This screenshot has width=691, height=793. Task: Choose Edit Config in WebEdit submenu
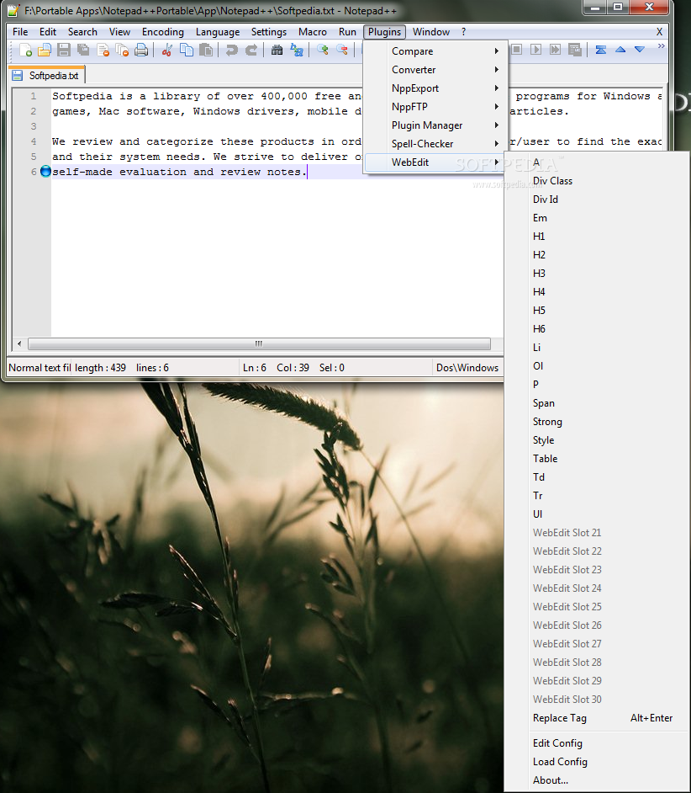[x=597, y=743]
